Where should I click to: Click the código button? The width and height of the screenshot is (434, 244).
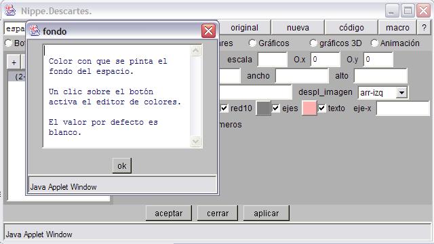pyautogui.click(x=351, y=28)
